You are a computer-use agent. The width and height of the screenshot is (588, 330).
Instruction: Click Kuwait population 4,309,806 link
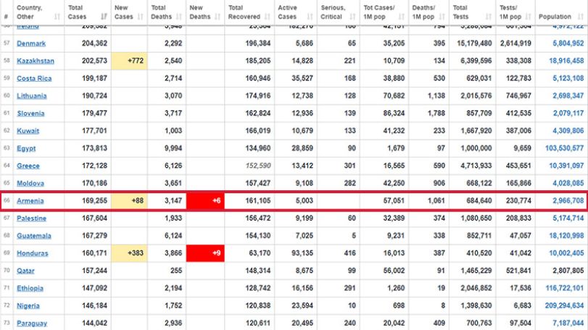tap(568, 131)
